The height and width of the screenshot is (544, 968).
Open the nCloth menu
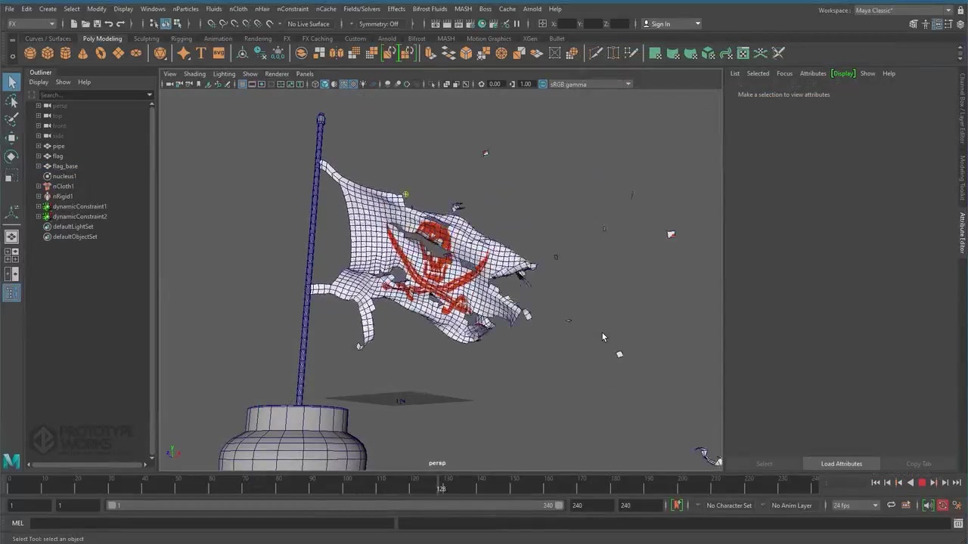(238, 9)
